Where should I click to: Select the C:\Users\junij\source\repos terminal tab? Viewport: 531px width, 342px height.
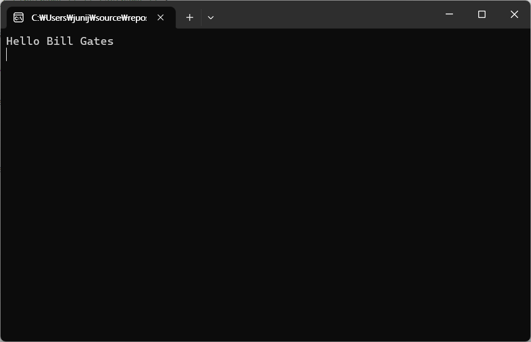(x=91, y=17)
